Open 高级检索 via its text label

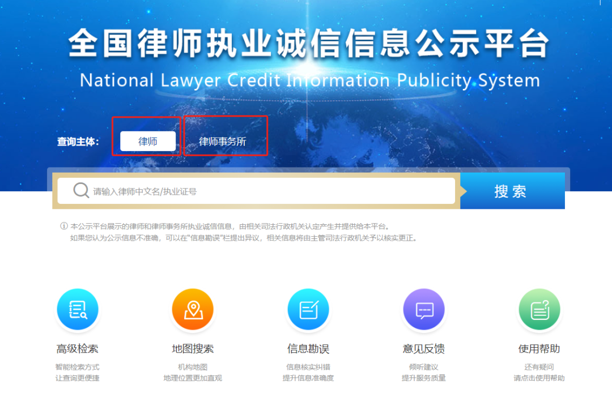click(x=78, y=349)
